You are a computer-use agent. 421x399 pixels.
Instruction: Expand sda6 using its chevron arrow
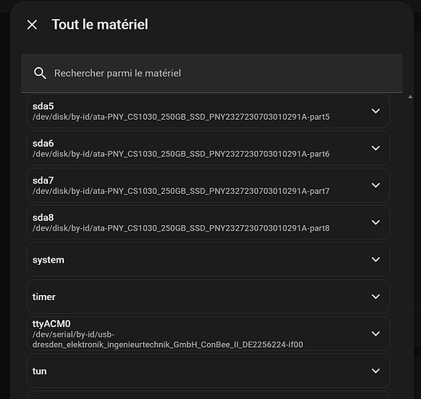(x=375, y=148)
